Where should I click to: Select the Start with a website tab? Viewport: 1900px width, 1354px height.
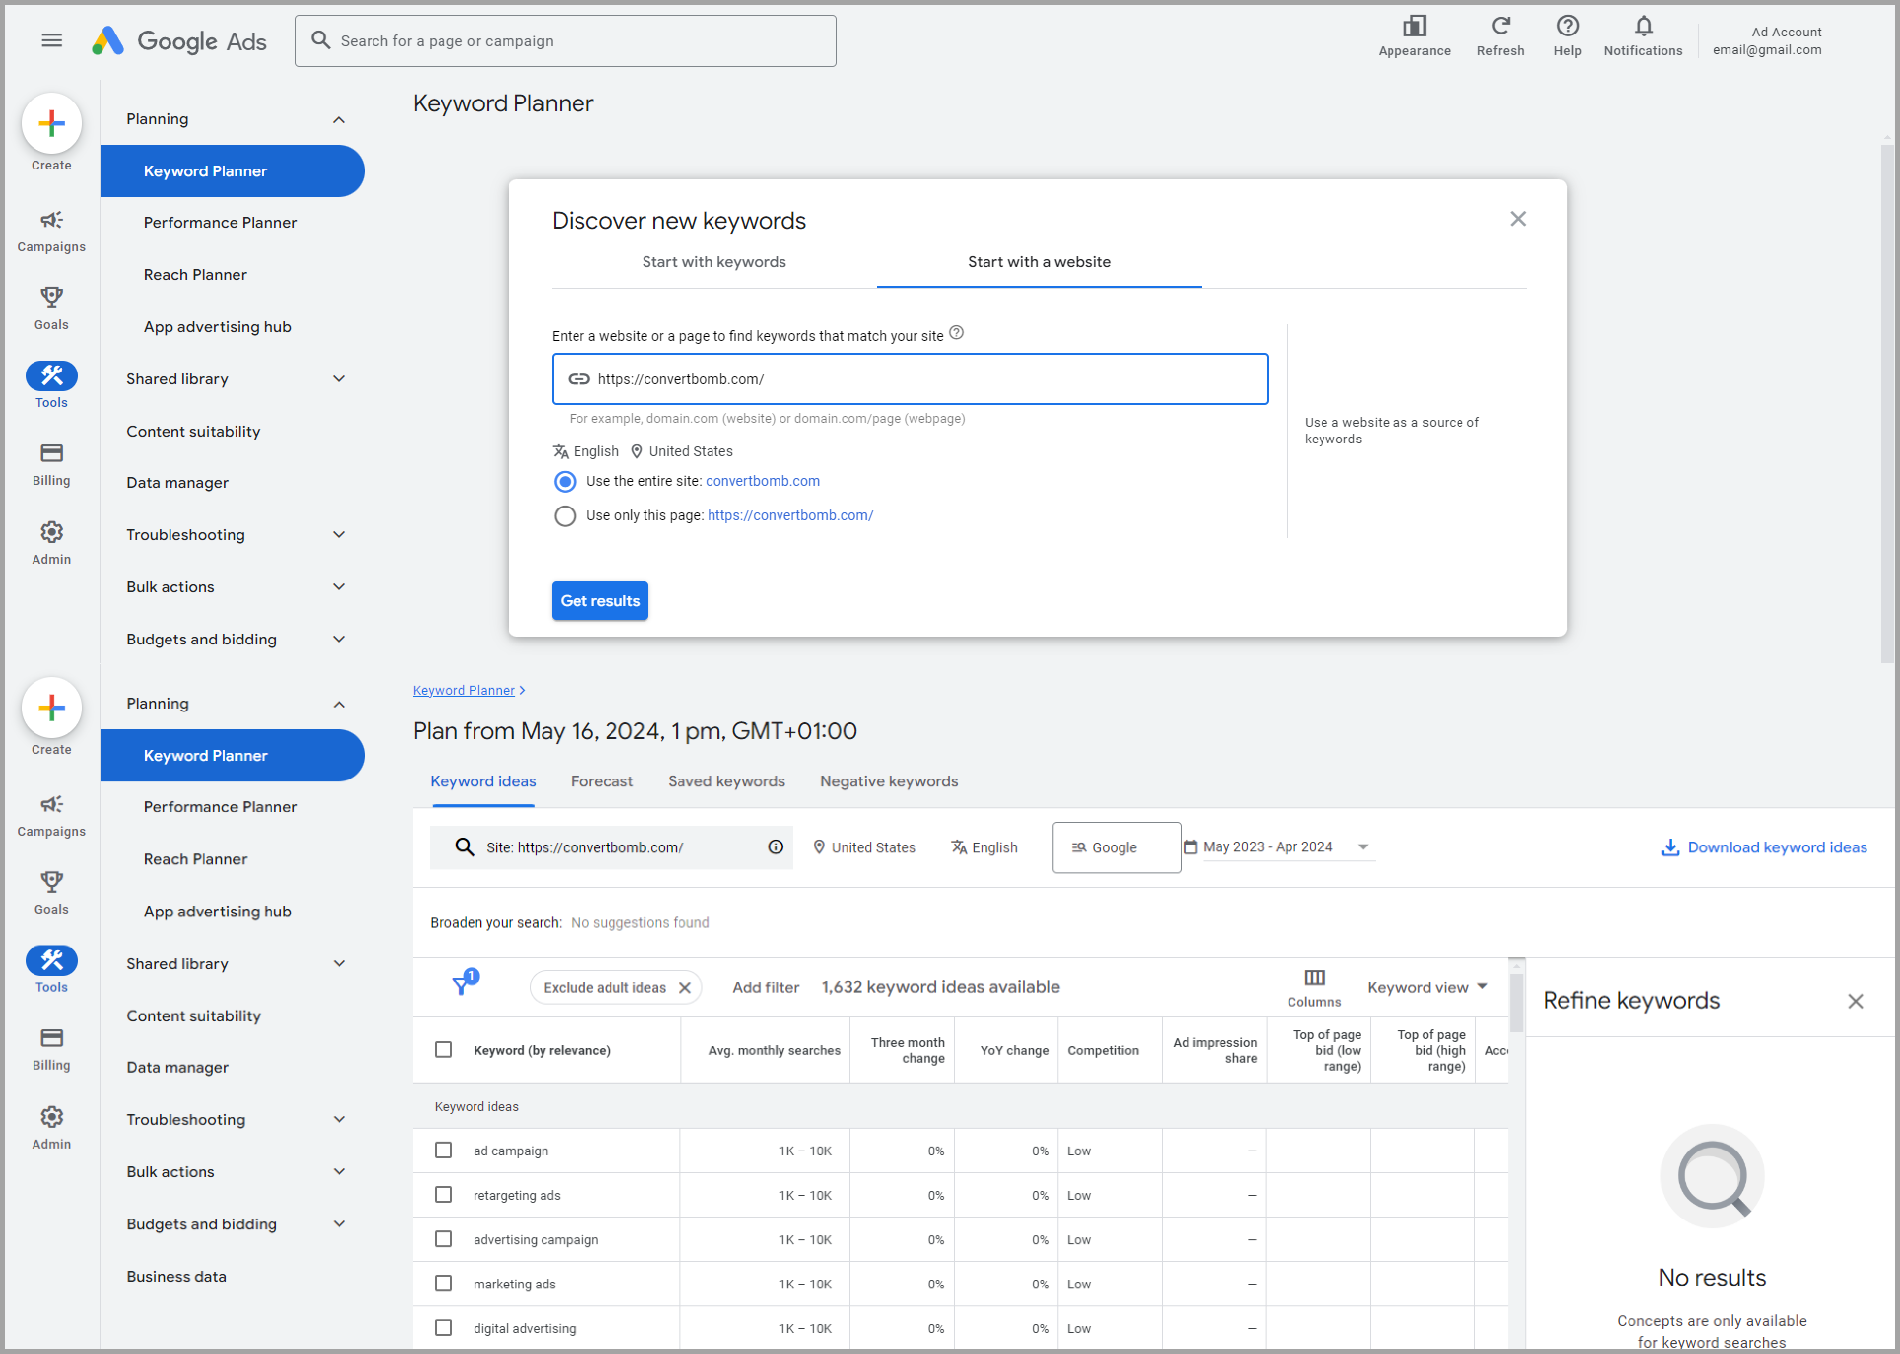click(x=1039, y=262)
